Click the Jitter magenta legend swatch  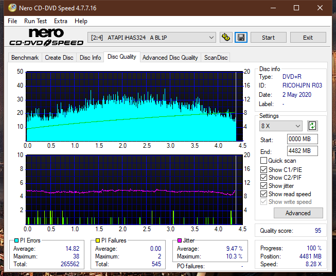coord(180,240)
